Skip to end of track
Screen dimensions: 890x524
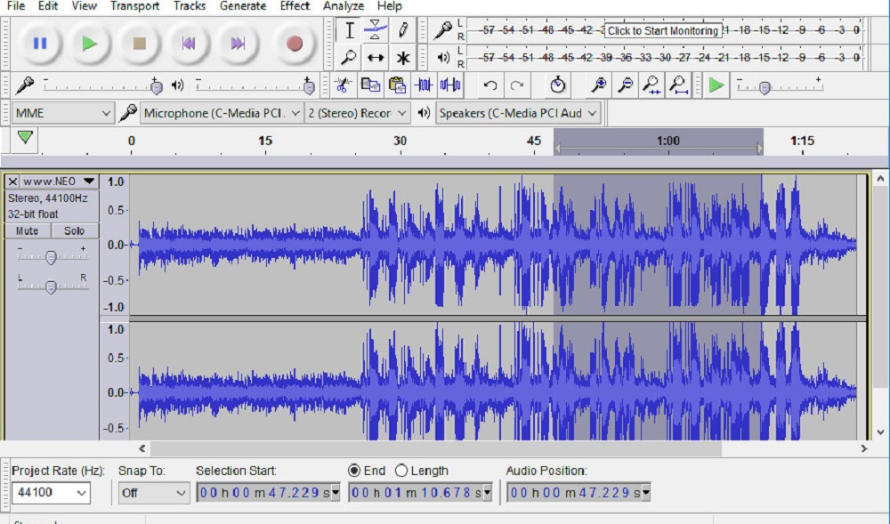coord(238,44)
